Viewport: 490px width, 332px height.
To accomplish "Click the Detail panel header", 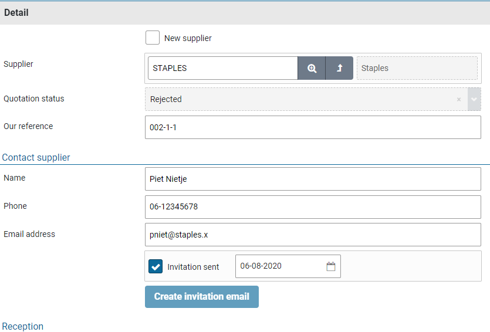I will [16, 12].
